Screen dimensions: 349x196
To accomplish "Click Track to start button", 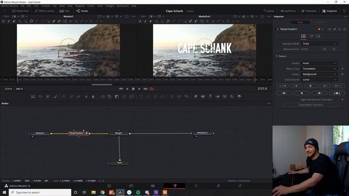I will point(282,86).
